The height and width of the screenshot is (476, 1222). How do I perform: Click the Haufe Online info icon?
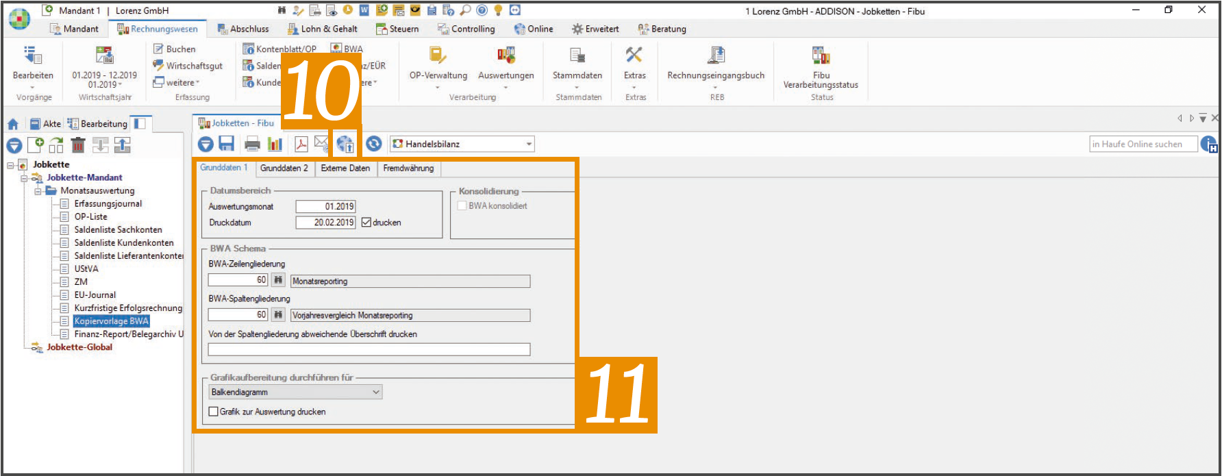click(x=1209, y=144)
